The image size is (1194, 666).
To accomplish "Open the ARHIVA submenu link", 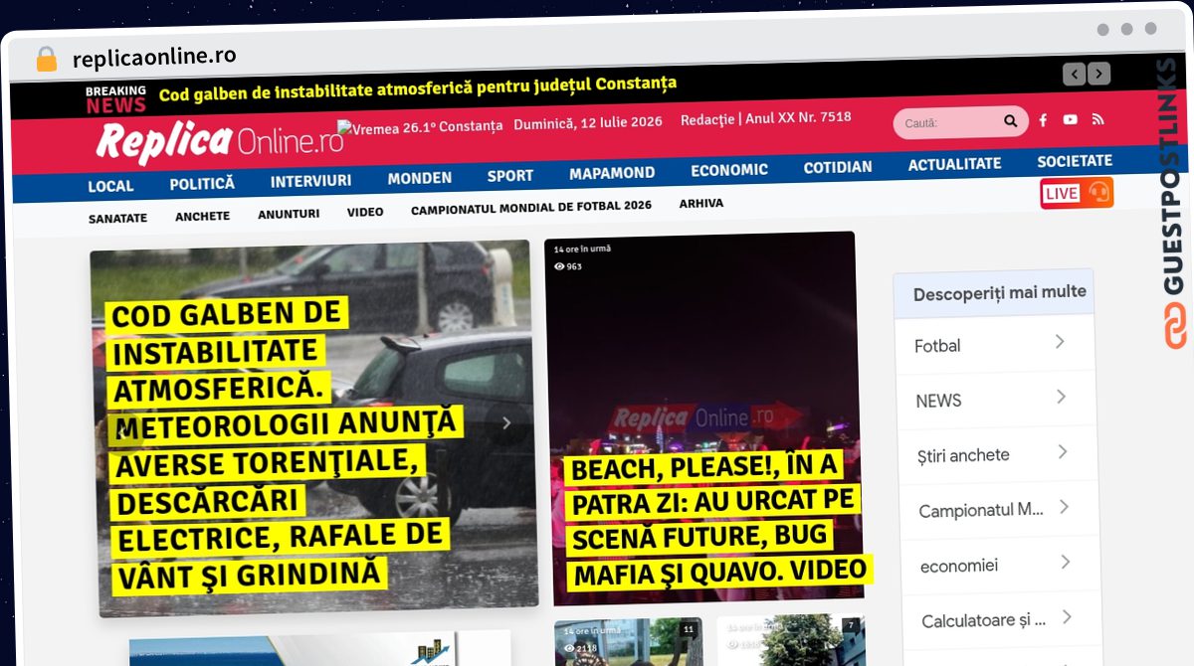I will (x=701, y=204).
